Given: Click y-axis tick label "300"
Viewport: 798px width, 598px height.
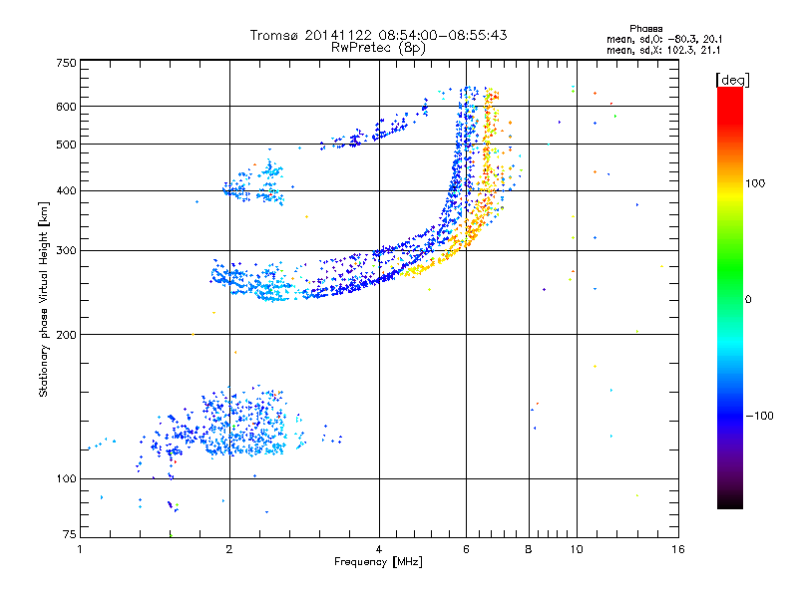Looking at the screenshot, I should click(x=66, y=251).
